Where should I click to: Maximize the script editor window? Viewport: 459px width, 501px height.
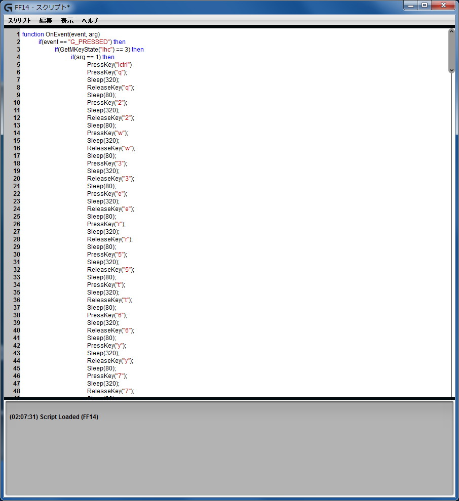[425, 6]
